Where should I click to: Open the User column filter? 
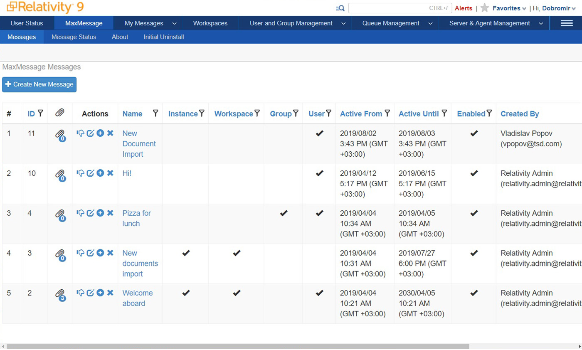(x=328, y=113)
